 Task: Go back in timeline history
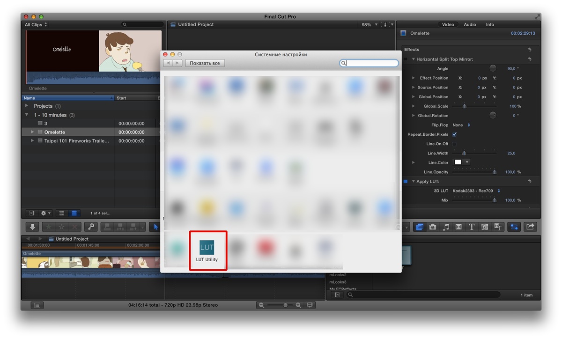[x=28, y=239]
